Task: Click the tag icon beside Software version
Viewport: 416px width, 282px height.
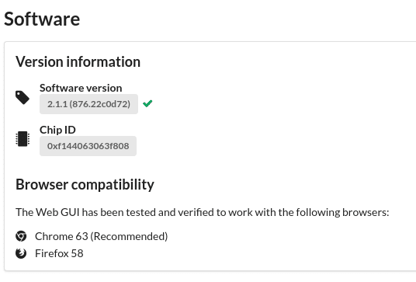Action: (x=23, y=98)
